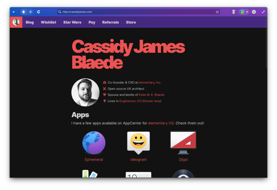Click the Cassidy James Blaede heading
277x190 pixels.
pos(128,55)
